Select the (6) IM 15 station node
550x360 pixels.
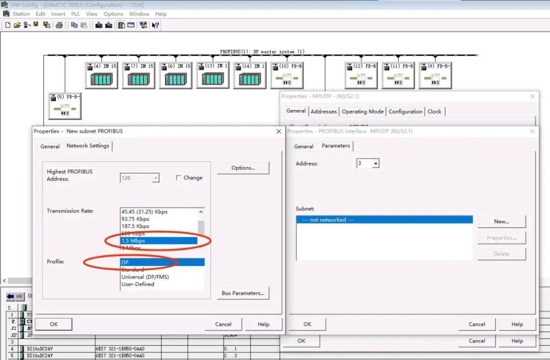(176, 75)
